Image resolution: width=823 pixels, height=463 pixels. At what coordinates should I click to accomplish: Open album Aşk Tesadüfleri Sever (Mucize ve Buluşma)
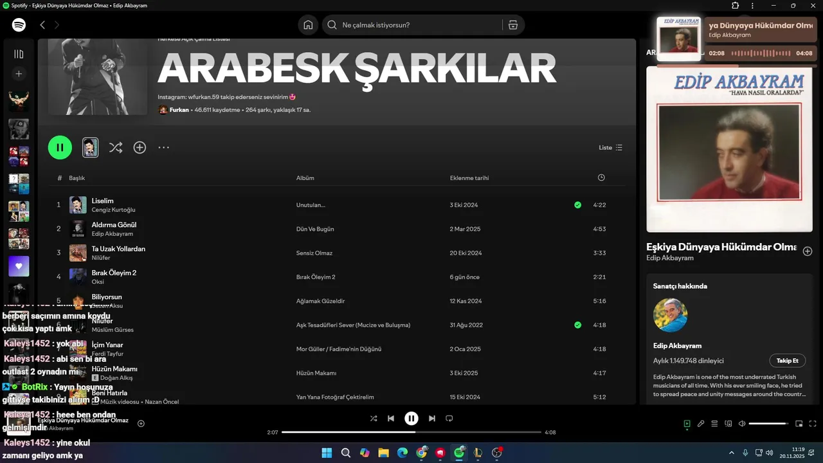pos(353,325)
